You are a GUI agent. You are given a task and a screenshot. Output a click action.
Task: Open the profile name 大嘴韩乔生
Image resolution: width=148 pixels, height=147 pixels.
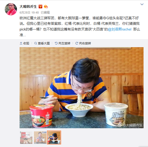point(28,7)
